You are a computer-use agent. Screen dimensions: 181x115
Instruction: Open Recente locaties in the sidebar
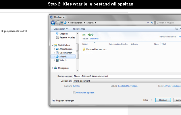tap(65, 37)
